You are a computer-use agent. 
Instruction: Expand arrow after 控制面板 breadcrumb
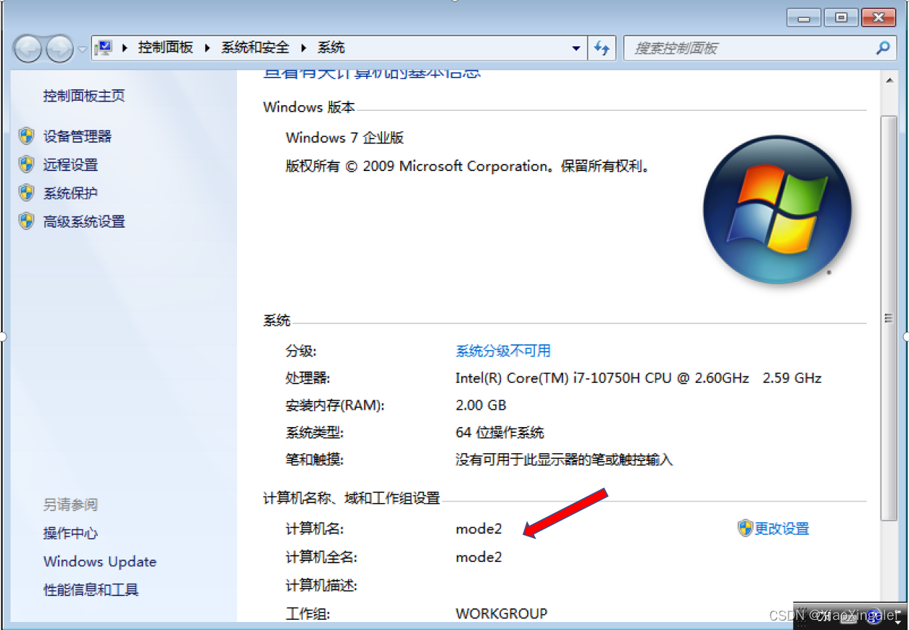point(207,48)
